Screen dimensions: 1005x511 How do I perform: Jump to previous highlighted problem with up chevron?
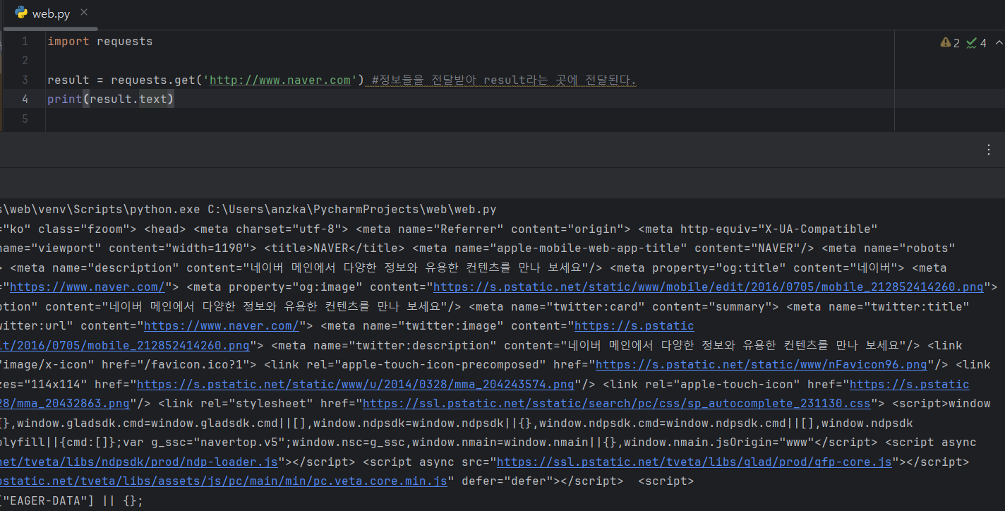[998, 43]
